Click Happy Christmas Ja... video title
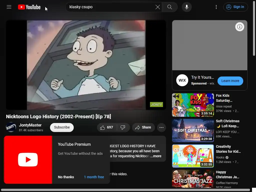Image resolution: width=256 pixels, height=192 pixels. pos(227,174)
